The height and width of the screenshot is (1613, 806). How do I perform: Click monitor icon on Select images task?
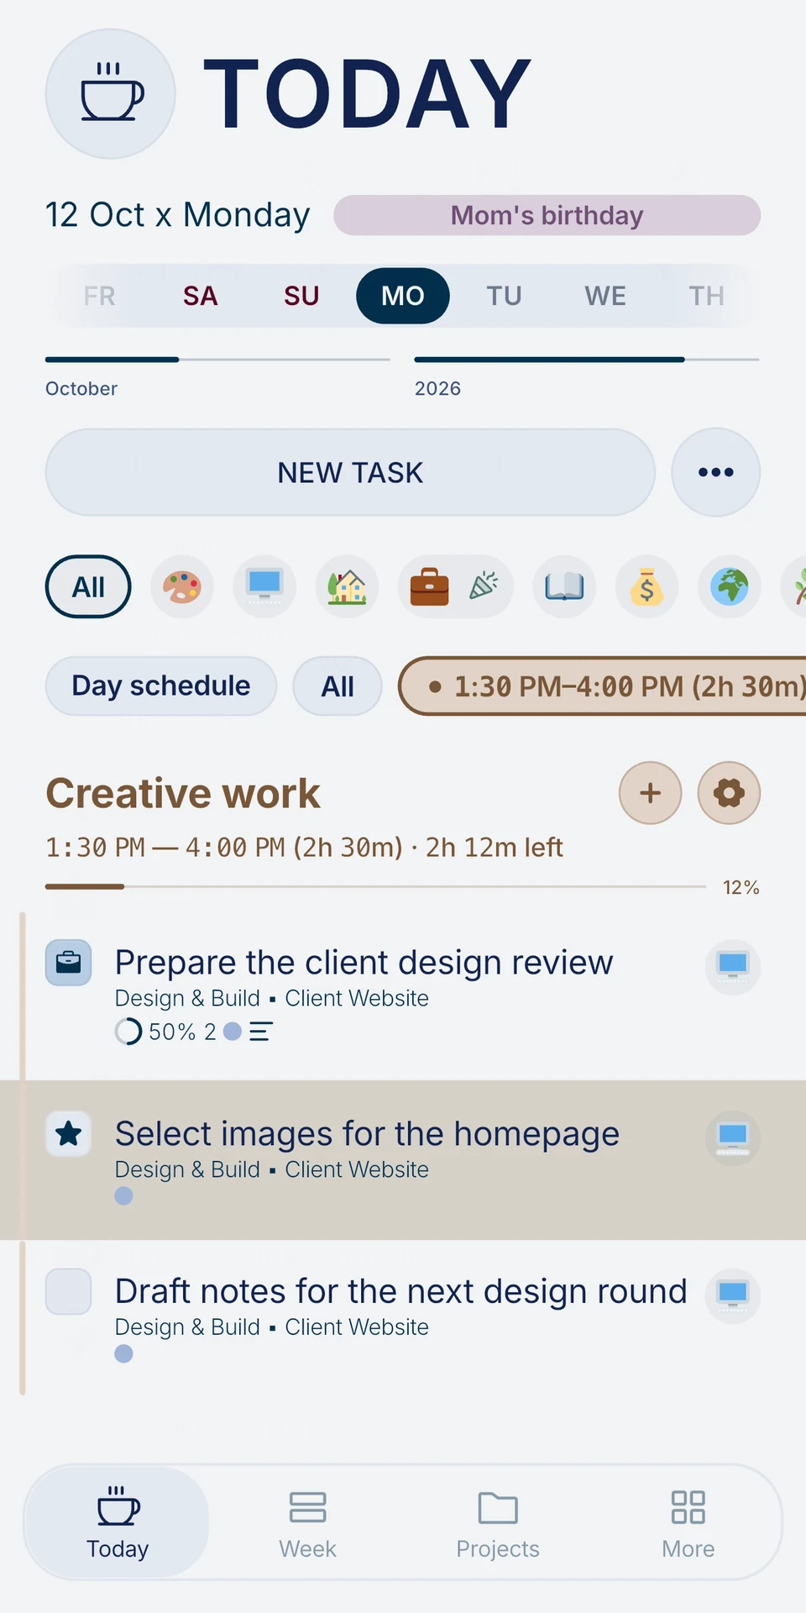point(733,1138)
